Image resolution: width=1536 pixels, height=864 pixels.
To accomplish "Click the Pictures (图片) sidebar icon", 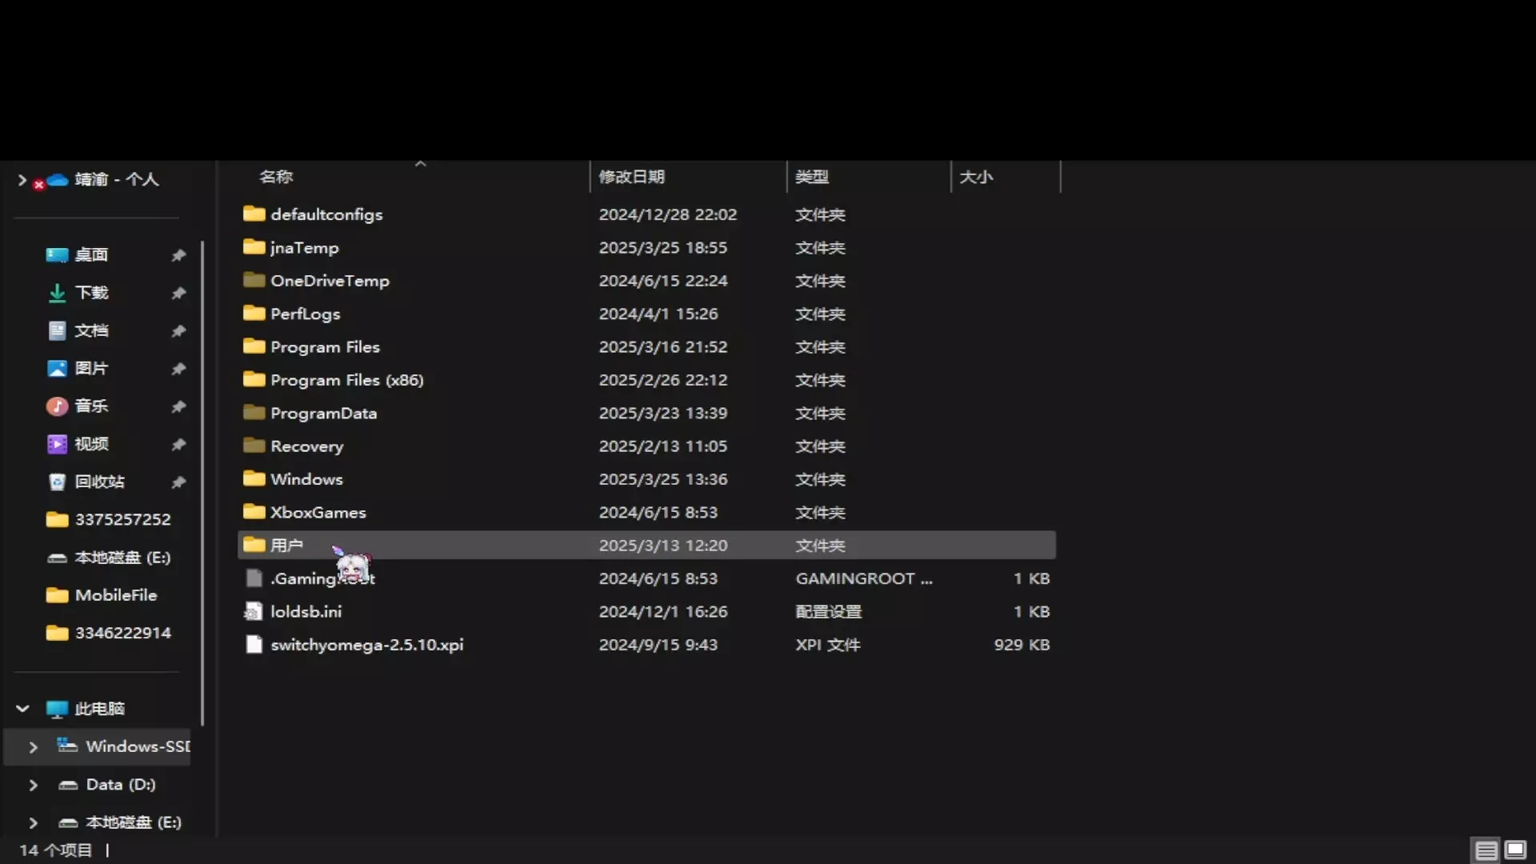I will pyautogui.click(x=57, y=369).
